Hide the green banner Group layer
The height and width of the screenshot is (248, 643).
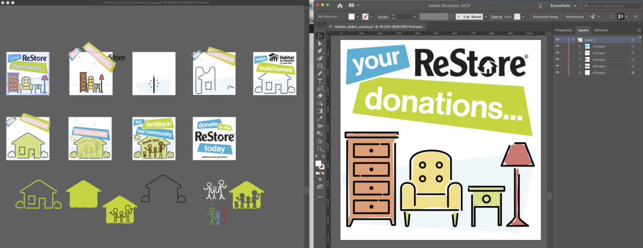558,53
